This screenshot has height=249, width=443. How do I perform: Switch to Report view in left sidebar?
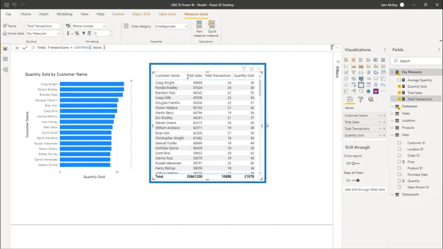pyautogui.click(x=6, y=49)
